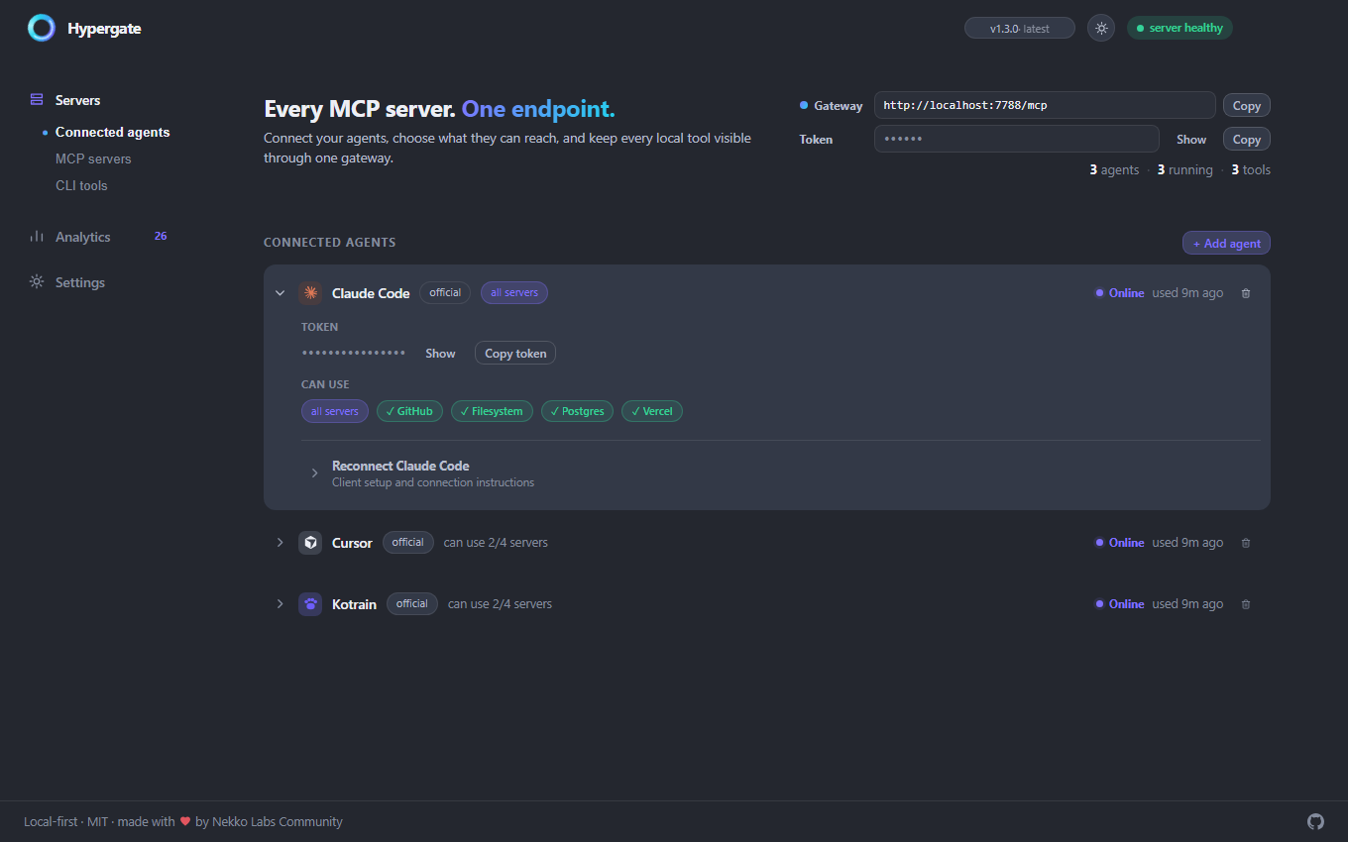Delete the Kotrain agent with trash icon
Screen dimensions: 1348x842
[x=1246, y=604]
